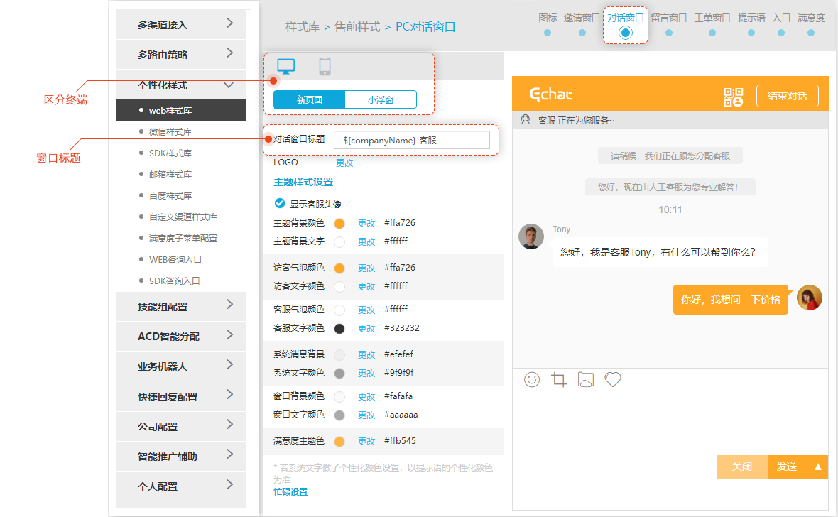Viewport: 838px width, 517px height.
Task: Click 更改 link next to LOGO
Action: point(344,163)
